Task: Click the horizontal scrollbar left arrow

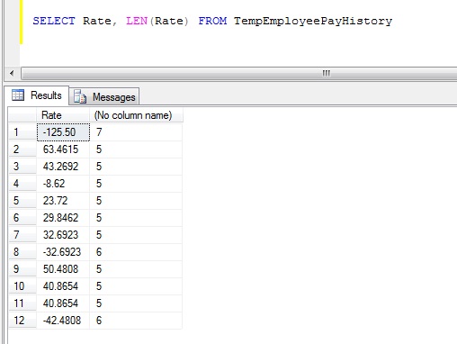Action: point(12,73)
